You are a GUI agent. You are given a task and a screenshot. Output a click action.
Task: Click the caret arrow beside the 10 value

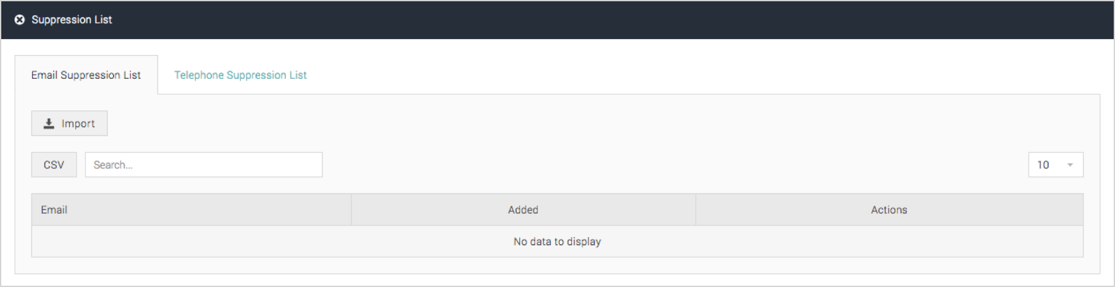(1070, 165)
